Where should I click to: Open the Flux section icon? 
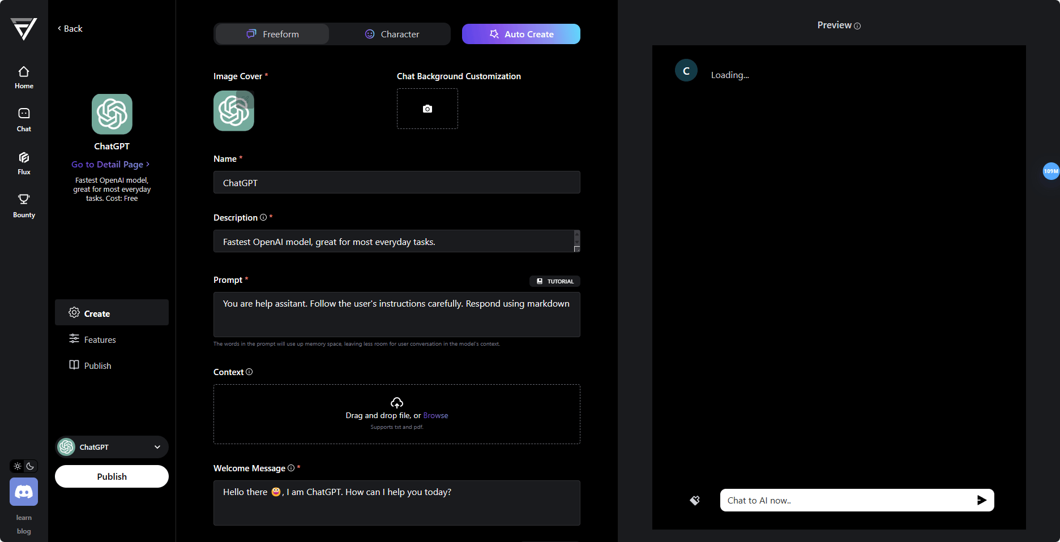pyautogui.click(x=24, y=163)
